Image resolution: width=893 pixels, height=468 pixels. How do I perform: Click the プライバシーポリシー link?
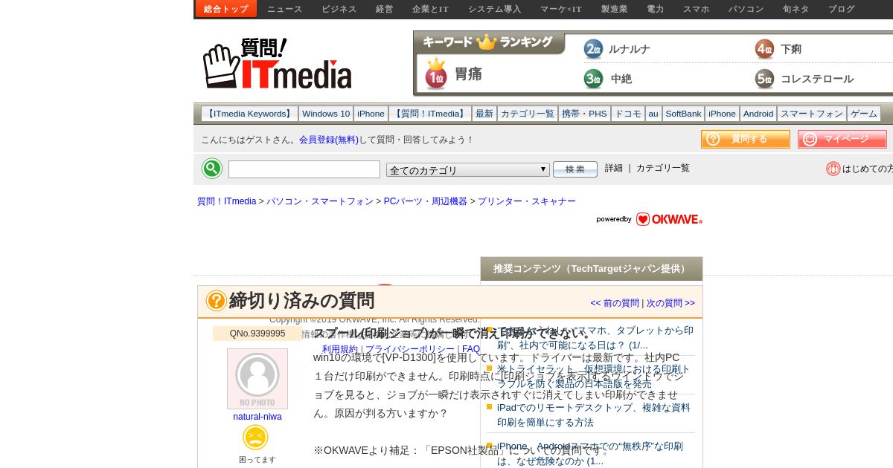[x=410, y=349]
